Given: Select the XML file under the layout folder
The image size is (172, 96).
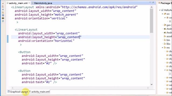Looking at the screenshot, I should point(170,74).
